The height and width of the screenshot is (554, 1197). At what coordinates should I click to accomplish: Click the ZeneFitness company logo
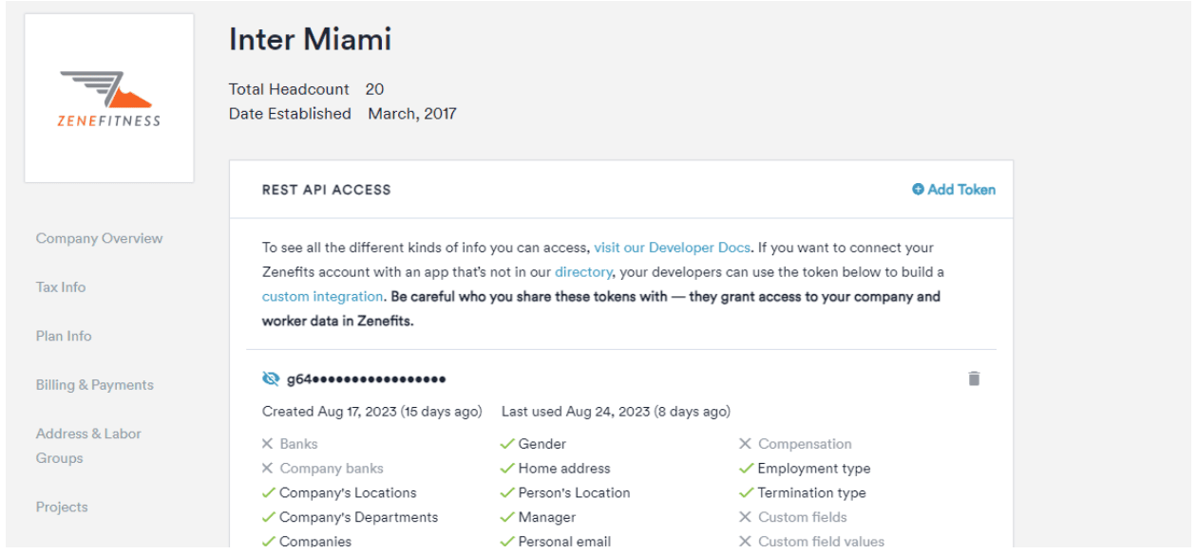point(109,98)
